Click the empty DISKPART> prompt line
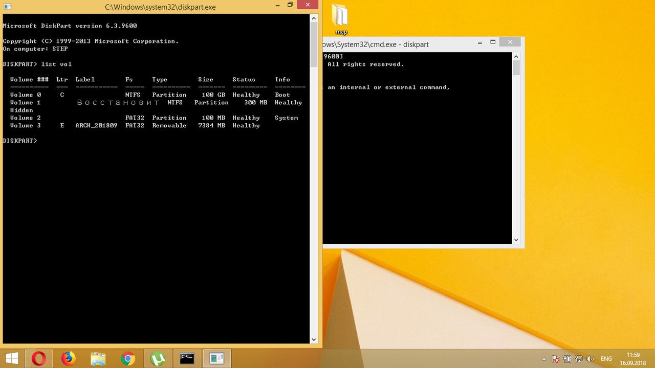The height and width of the screenshot is (368, 655). pos(20,141)
